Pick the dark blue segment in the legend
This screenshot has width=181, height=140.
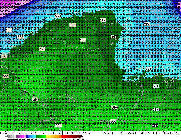click(x=27, y=137)
